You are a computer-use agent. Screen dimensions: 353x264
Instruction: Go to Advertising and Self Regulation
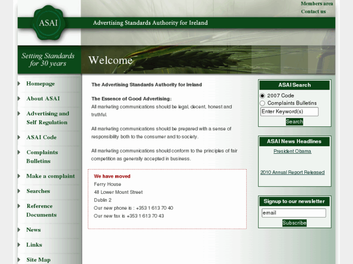(x=48, y=118)
